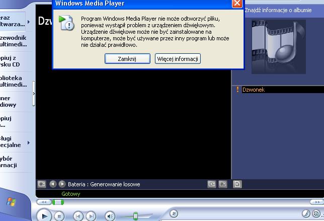
Task: Close the Windows Media Player error dialog
Action: [x=237, y=4]
